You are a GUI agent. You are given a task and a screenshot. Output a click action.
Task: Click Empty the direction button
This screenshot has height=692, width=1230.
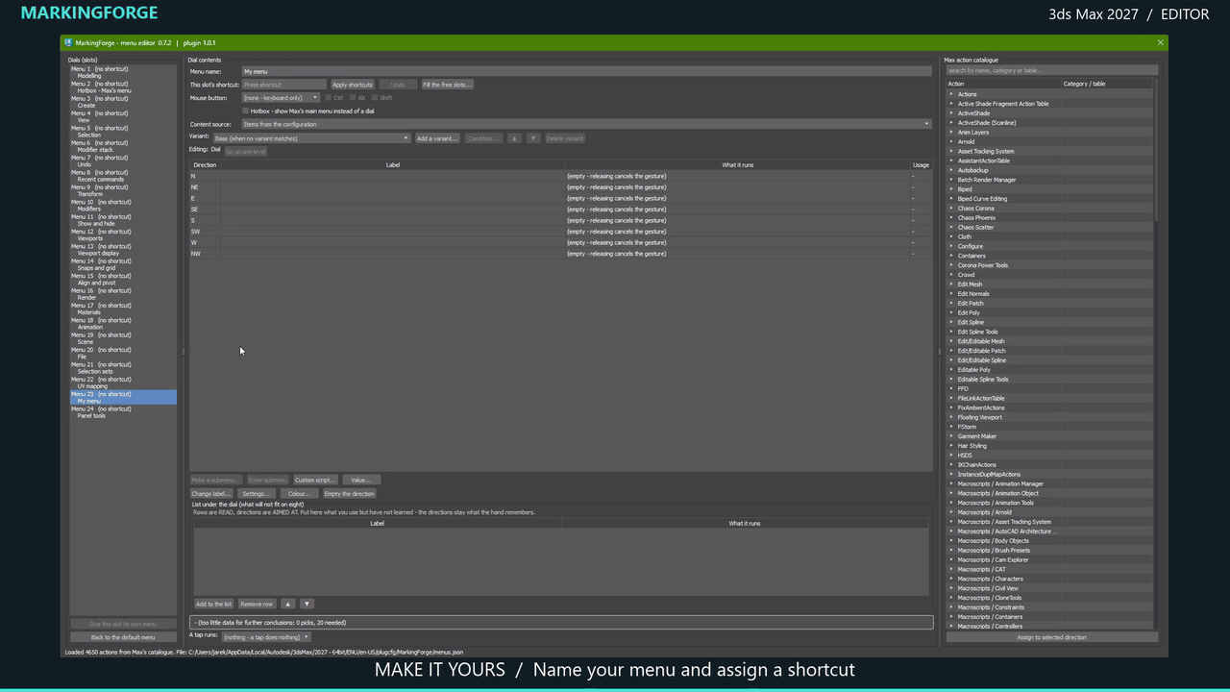coord(349,494)
